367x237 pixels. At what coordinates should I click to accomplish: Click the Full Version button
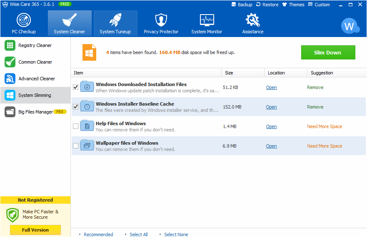[35, 230]
